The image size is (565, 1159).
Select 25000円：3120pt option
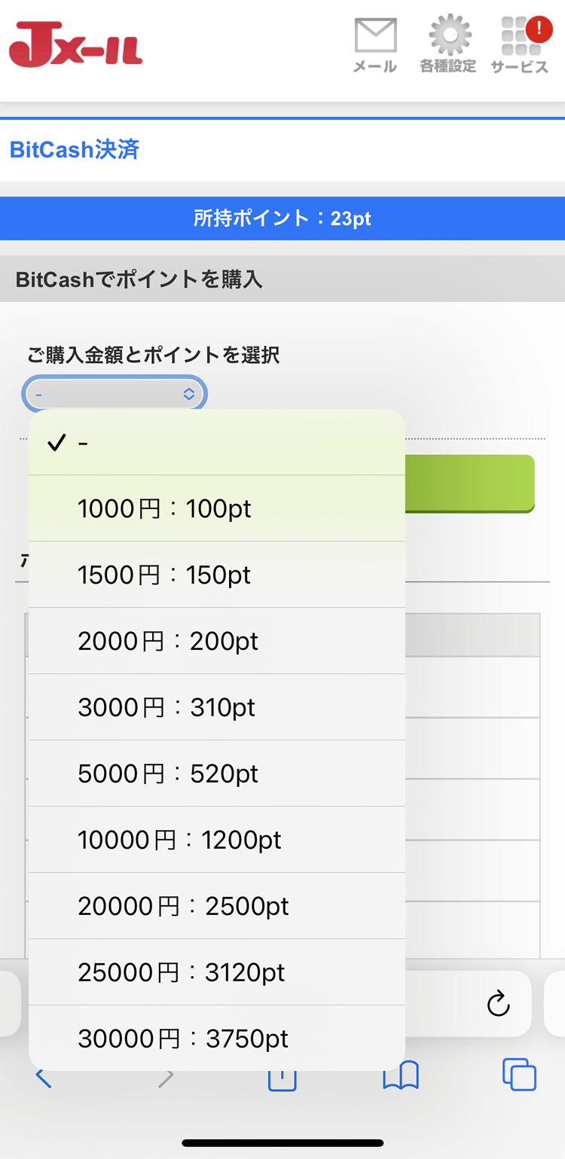[x=217, y=972]
